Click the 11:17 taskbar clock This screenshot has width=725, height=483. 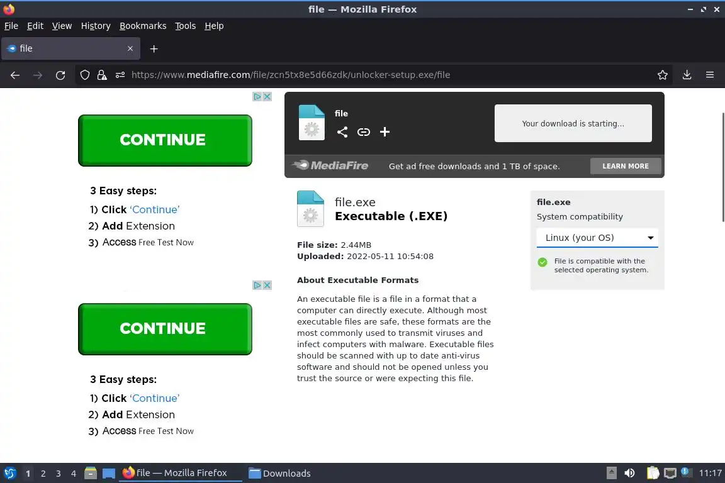pos(710,473)
